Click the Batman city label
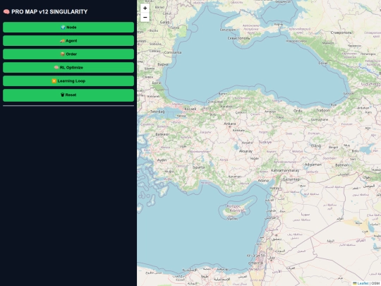Screen dimensions: 381x286 [x=342, y=165]
